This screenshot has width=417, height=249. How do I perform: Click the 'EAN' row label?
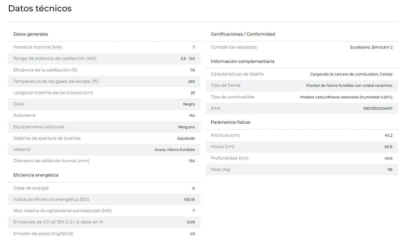(x=215, y=108)
